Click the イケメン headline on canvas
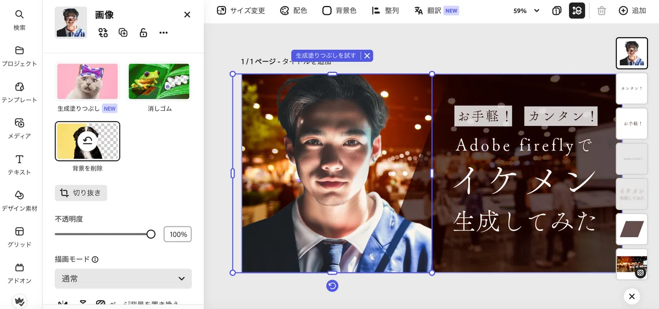The height and width of the screenshot is (309, 659). click(524, 181)
